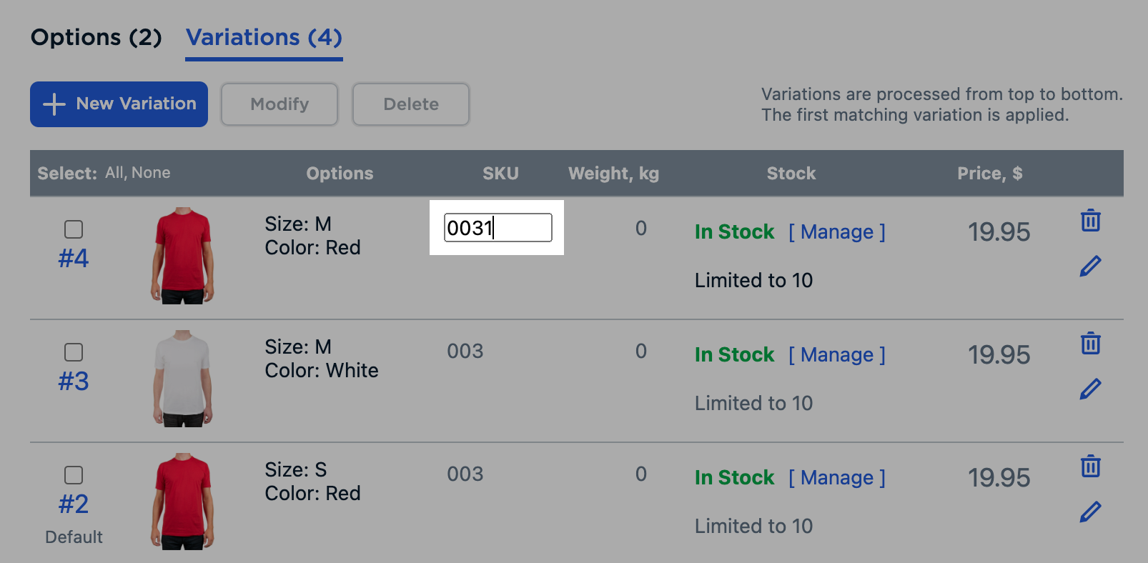Click the trash icon beside variation #3
The image size is (1148, 563).
[1091, 344]
